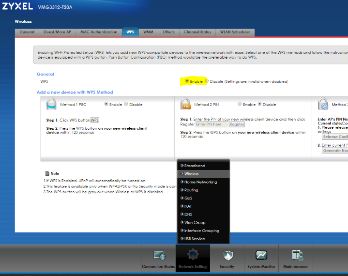Expand the Home Networking menu entry
Screen dimensions: 348x276
(200, 182)
